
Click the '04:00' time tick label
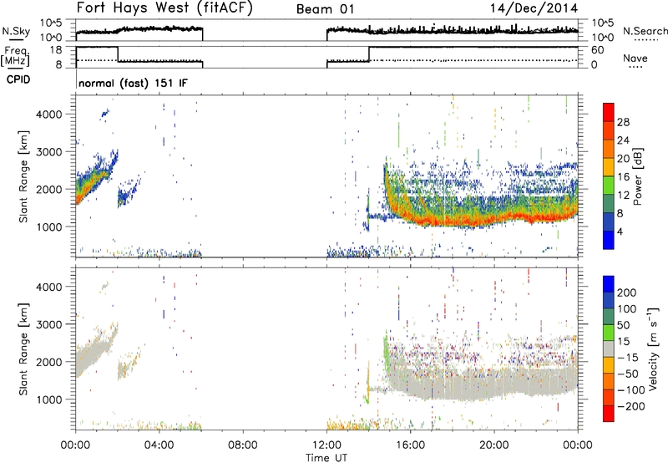coord(159,445)
